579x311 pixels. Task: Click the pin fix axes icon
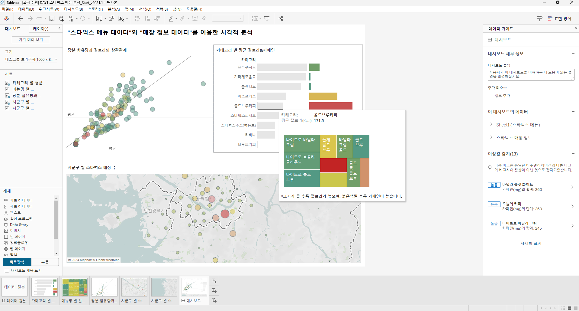[204, 18]
